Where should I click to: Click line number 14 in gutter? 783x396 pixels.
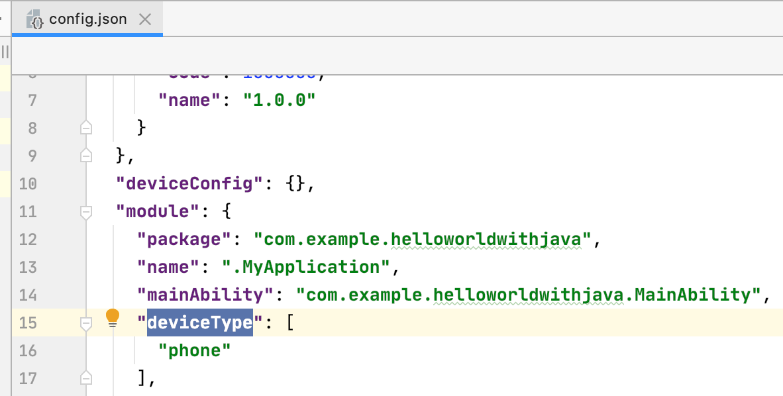click(28, 295)
